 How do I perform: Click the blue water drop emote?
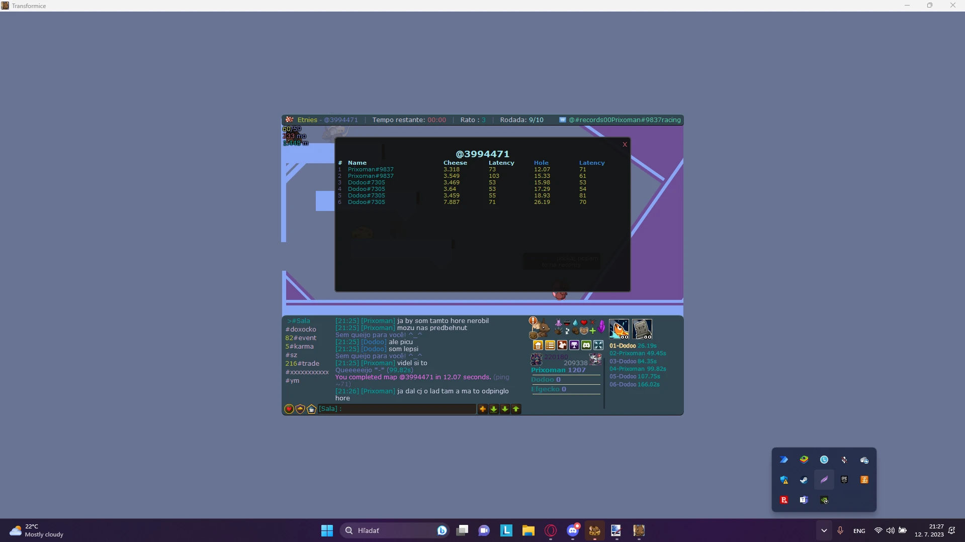pos(575,322)
